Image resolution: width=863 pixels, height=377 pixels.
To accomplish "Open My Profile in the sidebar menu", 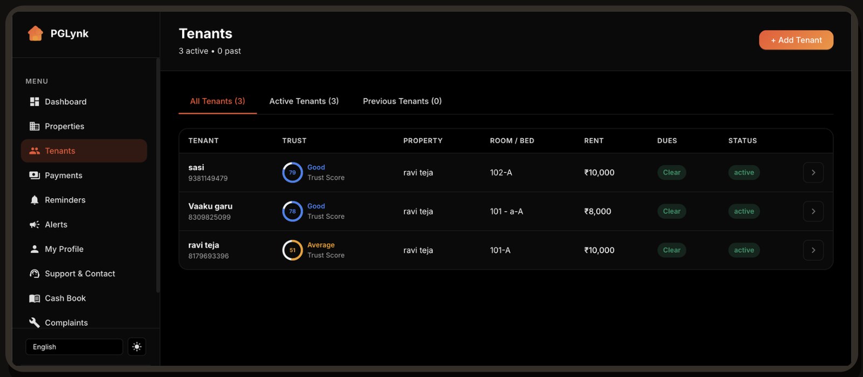I will click(84, 249).
